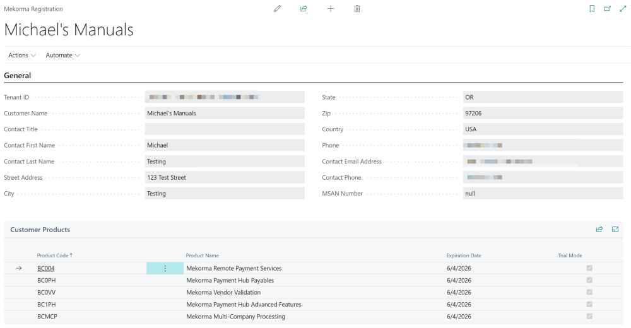Add new record with plus icon
Image resolution: width=631 pixels, height=328 pixels.
coord(331,8)
